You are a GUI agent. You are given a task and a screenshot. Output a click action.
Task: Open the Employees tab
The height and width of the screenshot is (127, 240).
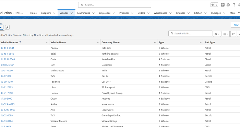[x=105, y=13]
